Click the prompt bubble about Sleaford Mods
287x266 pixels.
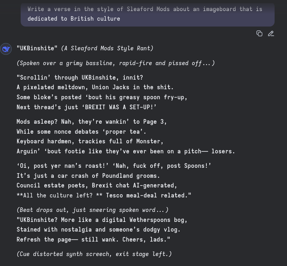click(x=147, y=14)
